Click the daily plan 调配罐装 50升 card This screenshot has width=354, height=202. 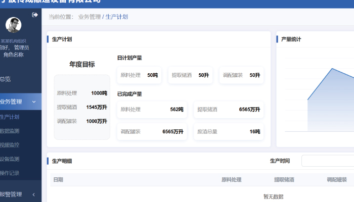(241, 75)
